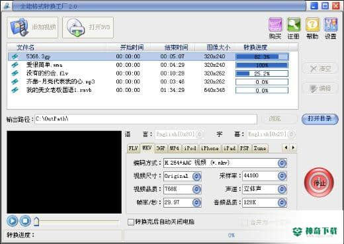
Task: Click the file icon beside 我的美女老板国语1.rmvb
Action: click(x=15, y=90)
